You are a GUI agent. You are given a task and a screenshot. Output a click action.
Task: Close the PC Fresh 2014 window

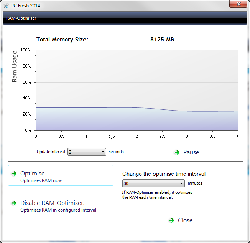coord(238,4)
